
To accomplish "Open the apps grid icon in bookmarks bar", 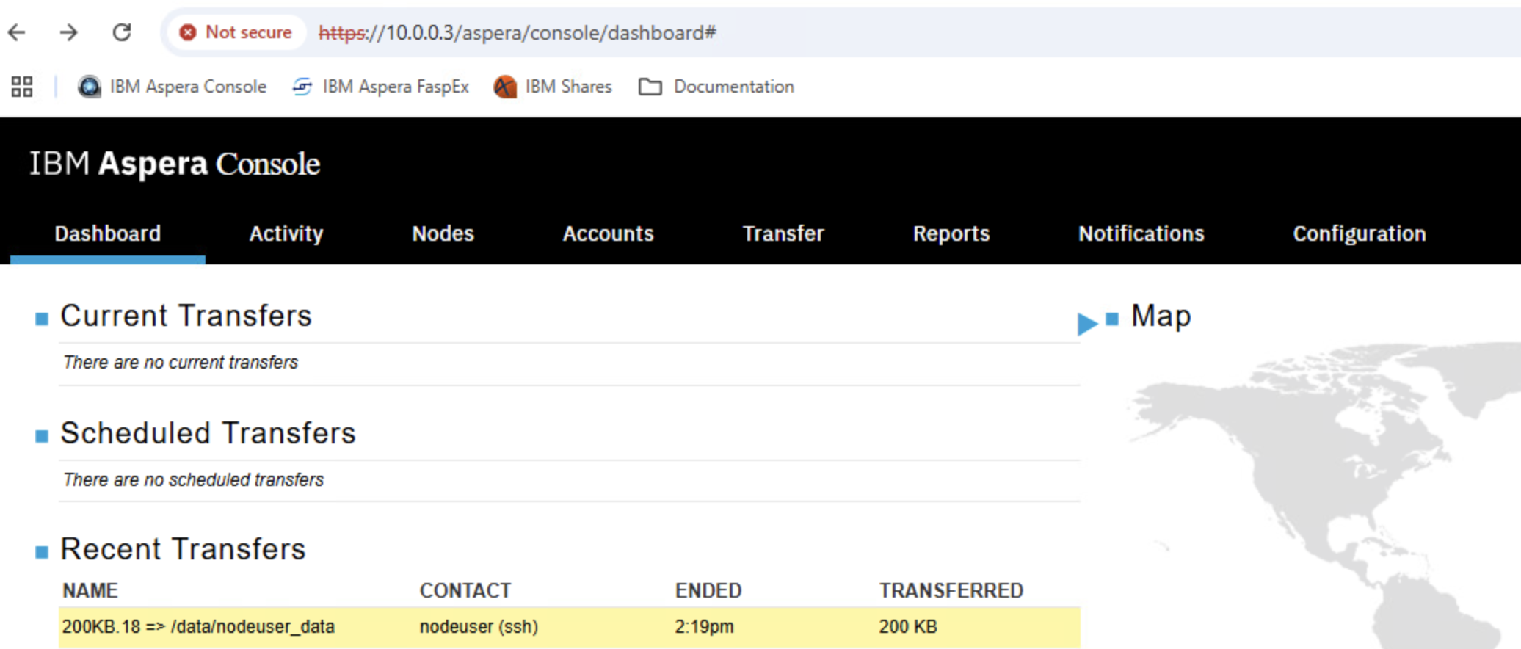I will coord(22,87).
